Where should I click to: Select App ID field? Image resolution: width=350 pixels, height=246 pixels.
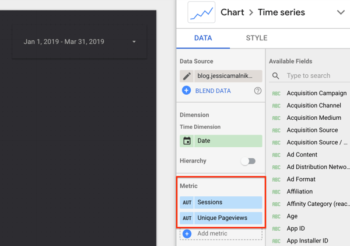pos(296,228)
